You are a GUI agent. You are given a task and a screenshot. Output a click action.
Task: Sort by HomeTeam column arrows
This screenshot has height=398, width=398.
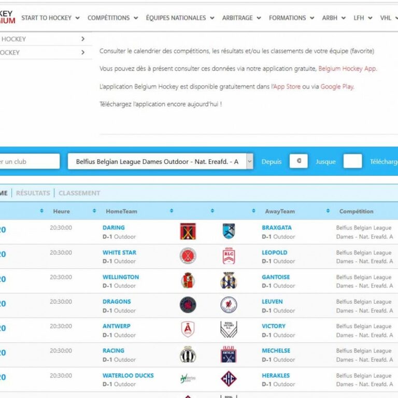(x=172, y=211)
